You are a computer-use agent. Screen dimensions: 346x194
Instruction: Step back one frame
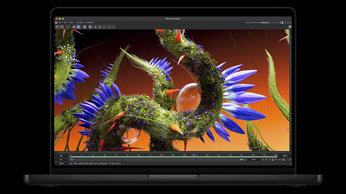tap(266, 160)
